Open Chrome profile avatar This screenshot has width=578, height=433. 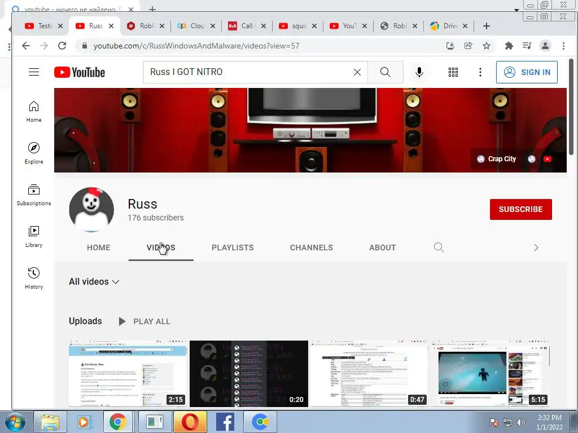click(x=545, y=46)
